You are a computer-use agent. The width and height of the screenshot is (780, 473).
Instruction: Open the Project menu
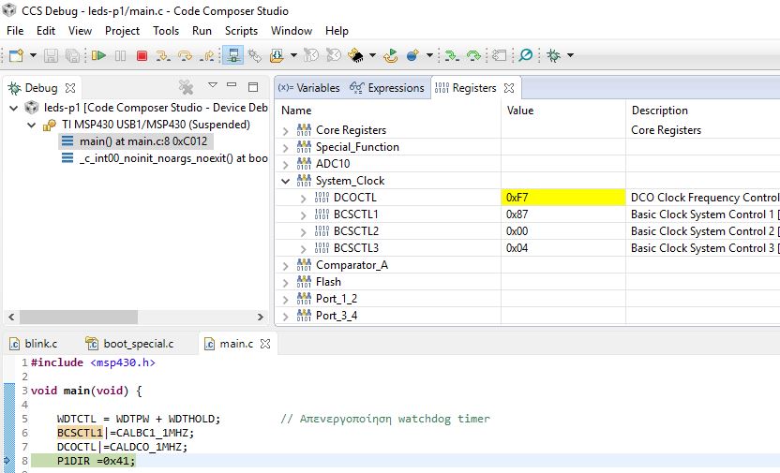tap(122, 30)
